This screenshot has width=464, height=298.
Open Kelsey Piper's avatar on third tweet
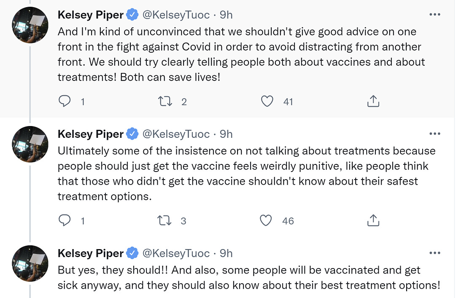[30, 263]
